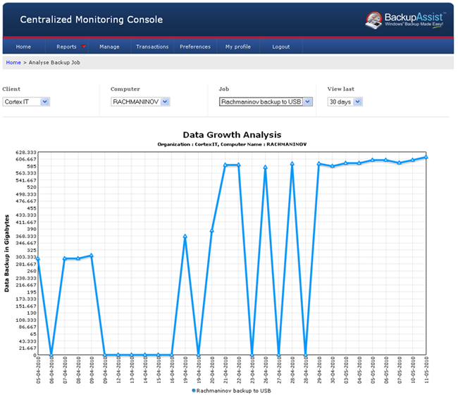The height and width of the screenshot is (395, 458).
Task: Expand the View last 30 days dropdown
Action: [x=345, y=101]
